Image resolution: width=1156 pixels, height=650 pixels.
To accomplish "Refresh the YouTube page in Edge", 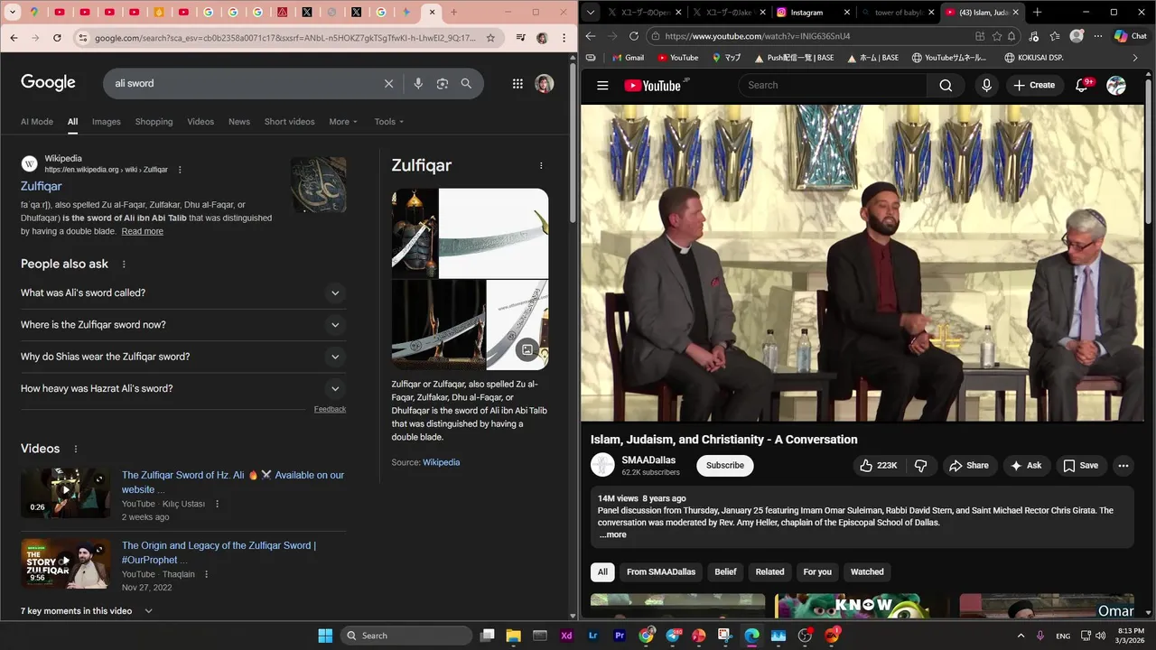I will tap(634, 36).
